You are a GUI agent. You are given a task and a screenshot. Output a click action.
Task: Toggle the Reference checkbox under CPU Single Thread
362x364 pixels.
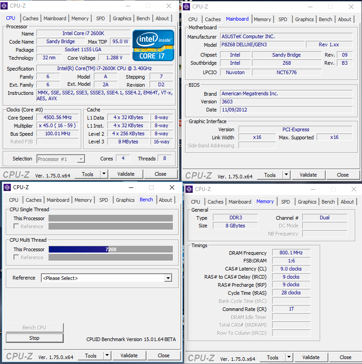click(x=16, y=226)
